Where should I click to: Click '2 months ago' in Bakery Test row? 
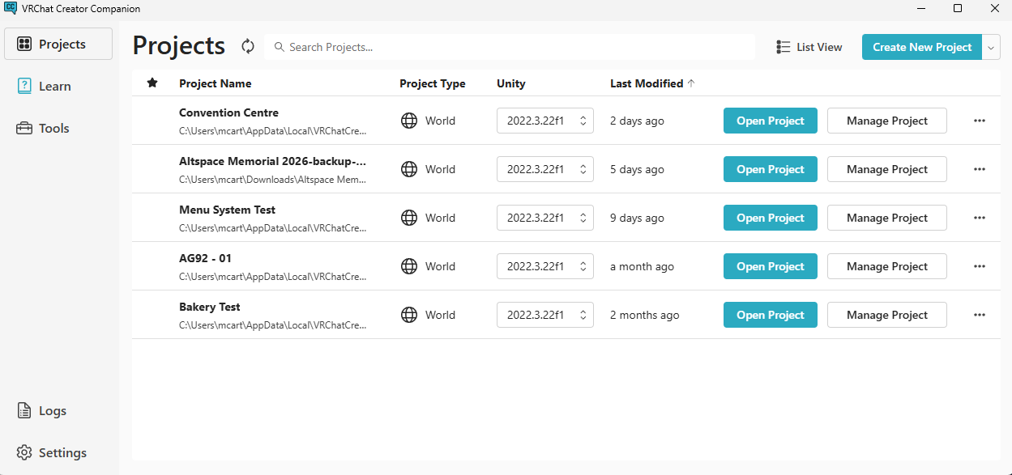point(644,315)
